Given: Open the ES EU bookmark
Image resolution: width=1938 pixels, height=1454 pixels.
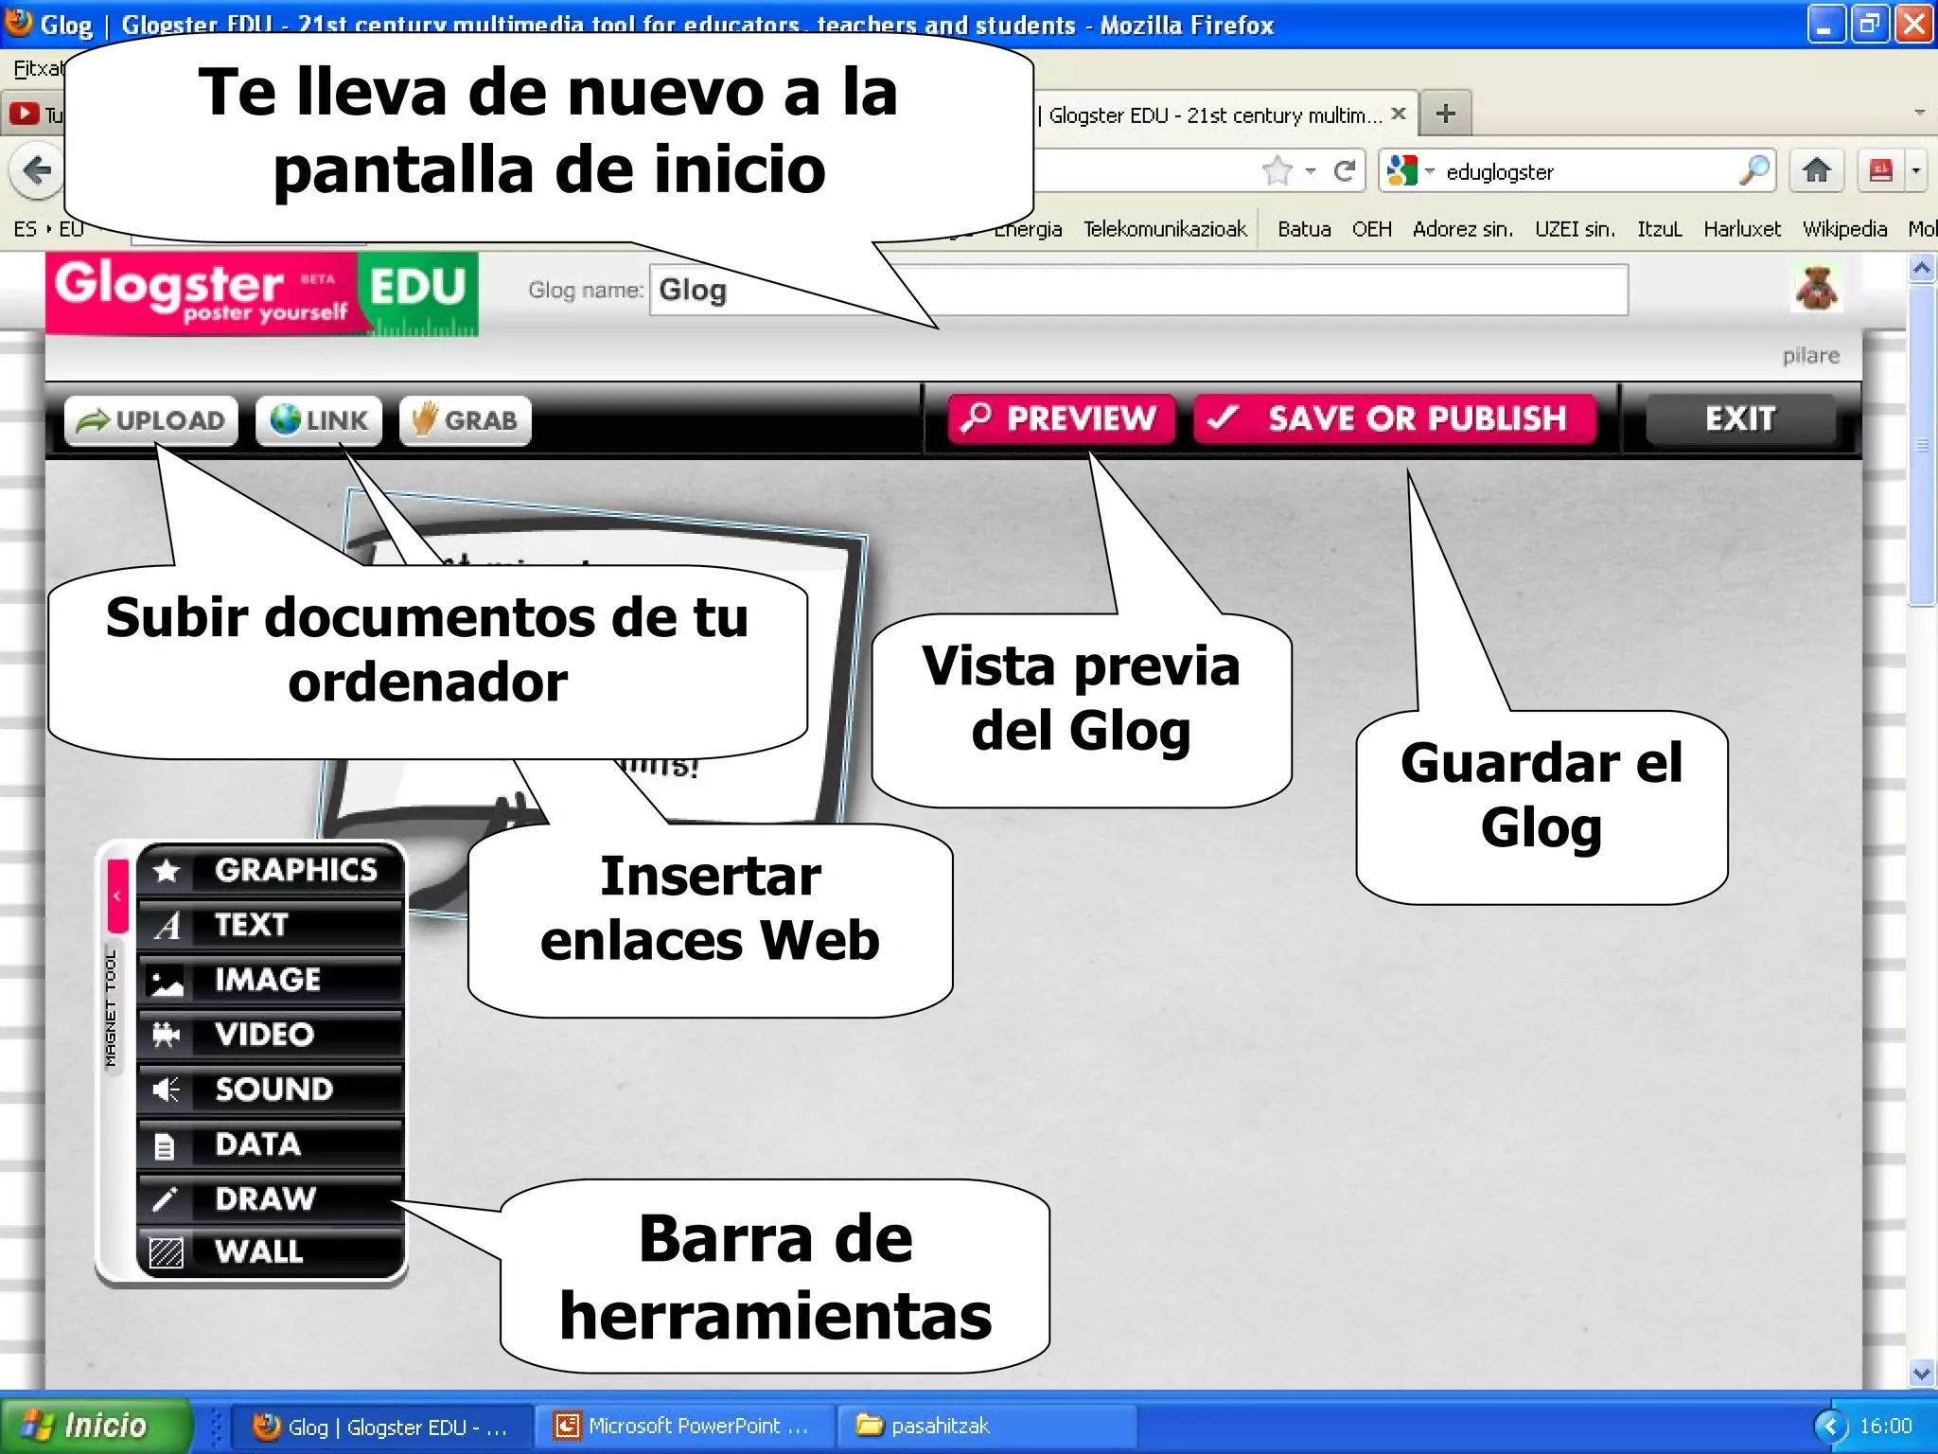Looking at the screenshot, I should click(x=48, y=229).
